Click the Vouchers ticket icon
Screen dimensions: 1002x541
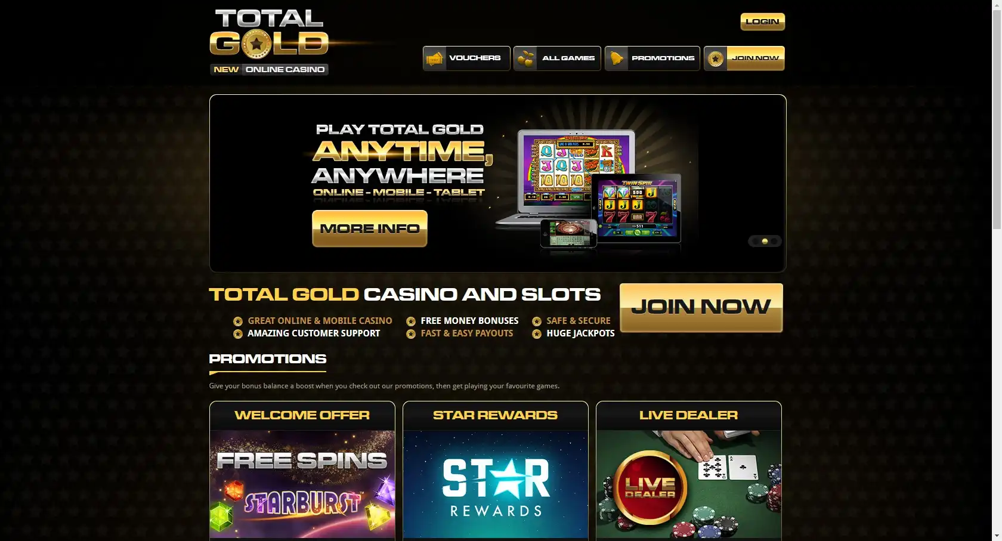point(435,58)
